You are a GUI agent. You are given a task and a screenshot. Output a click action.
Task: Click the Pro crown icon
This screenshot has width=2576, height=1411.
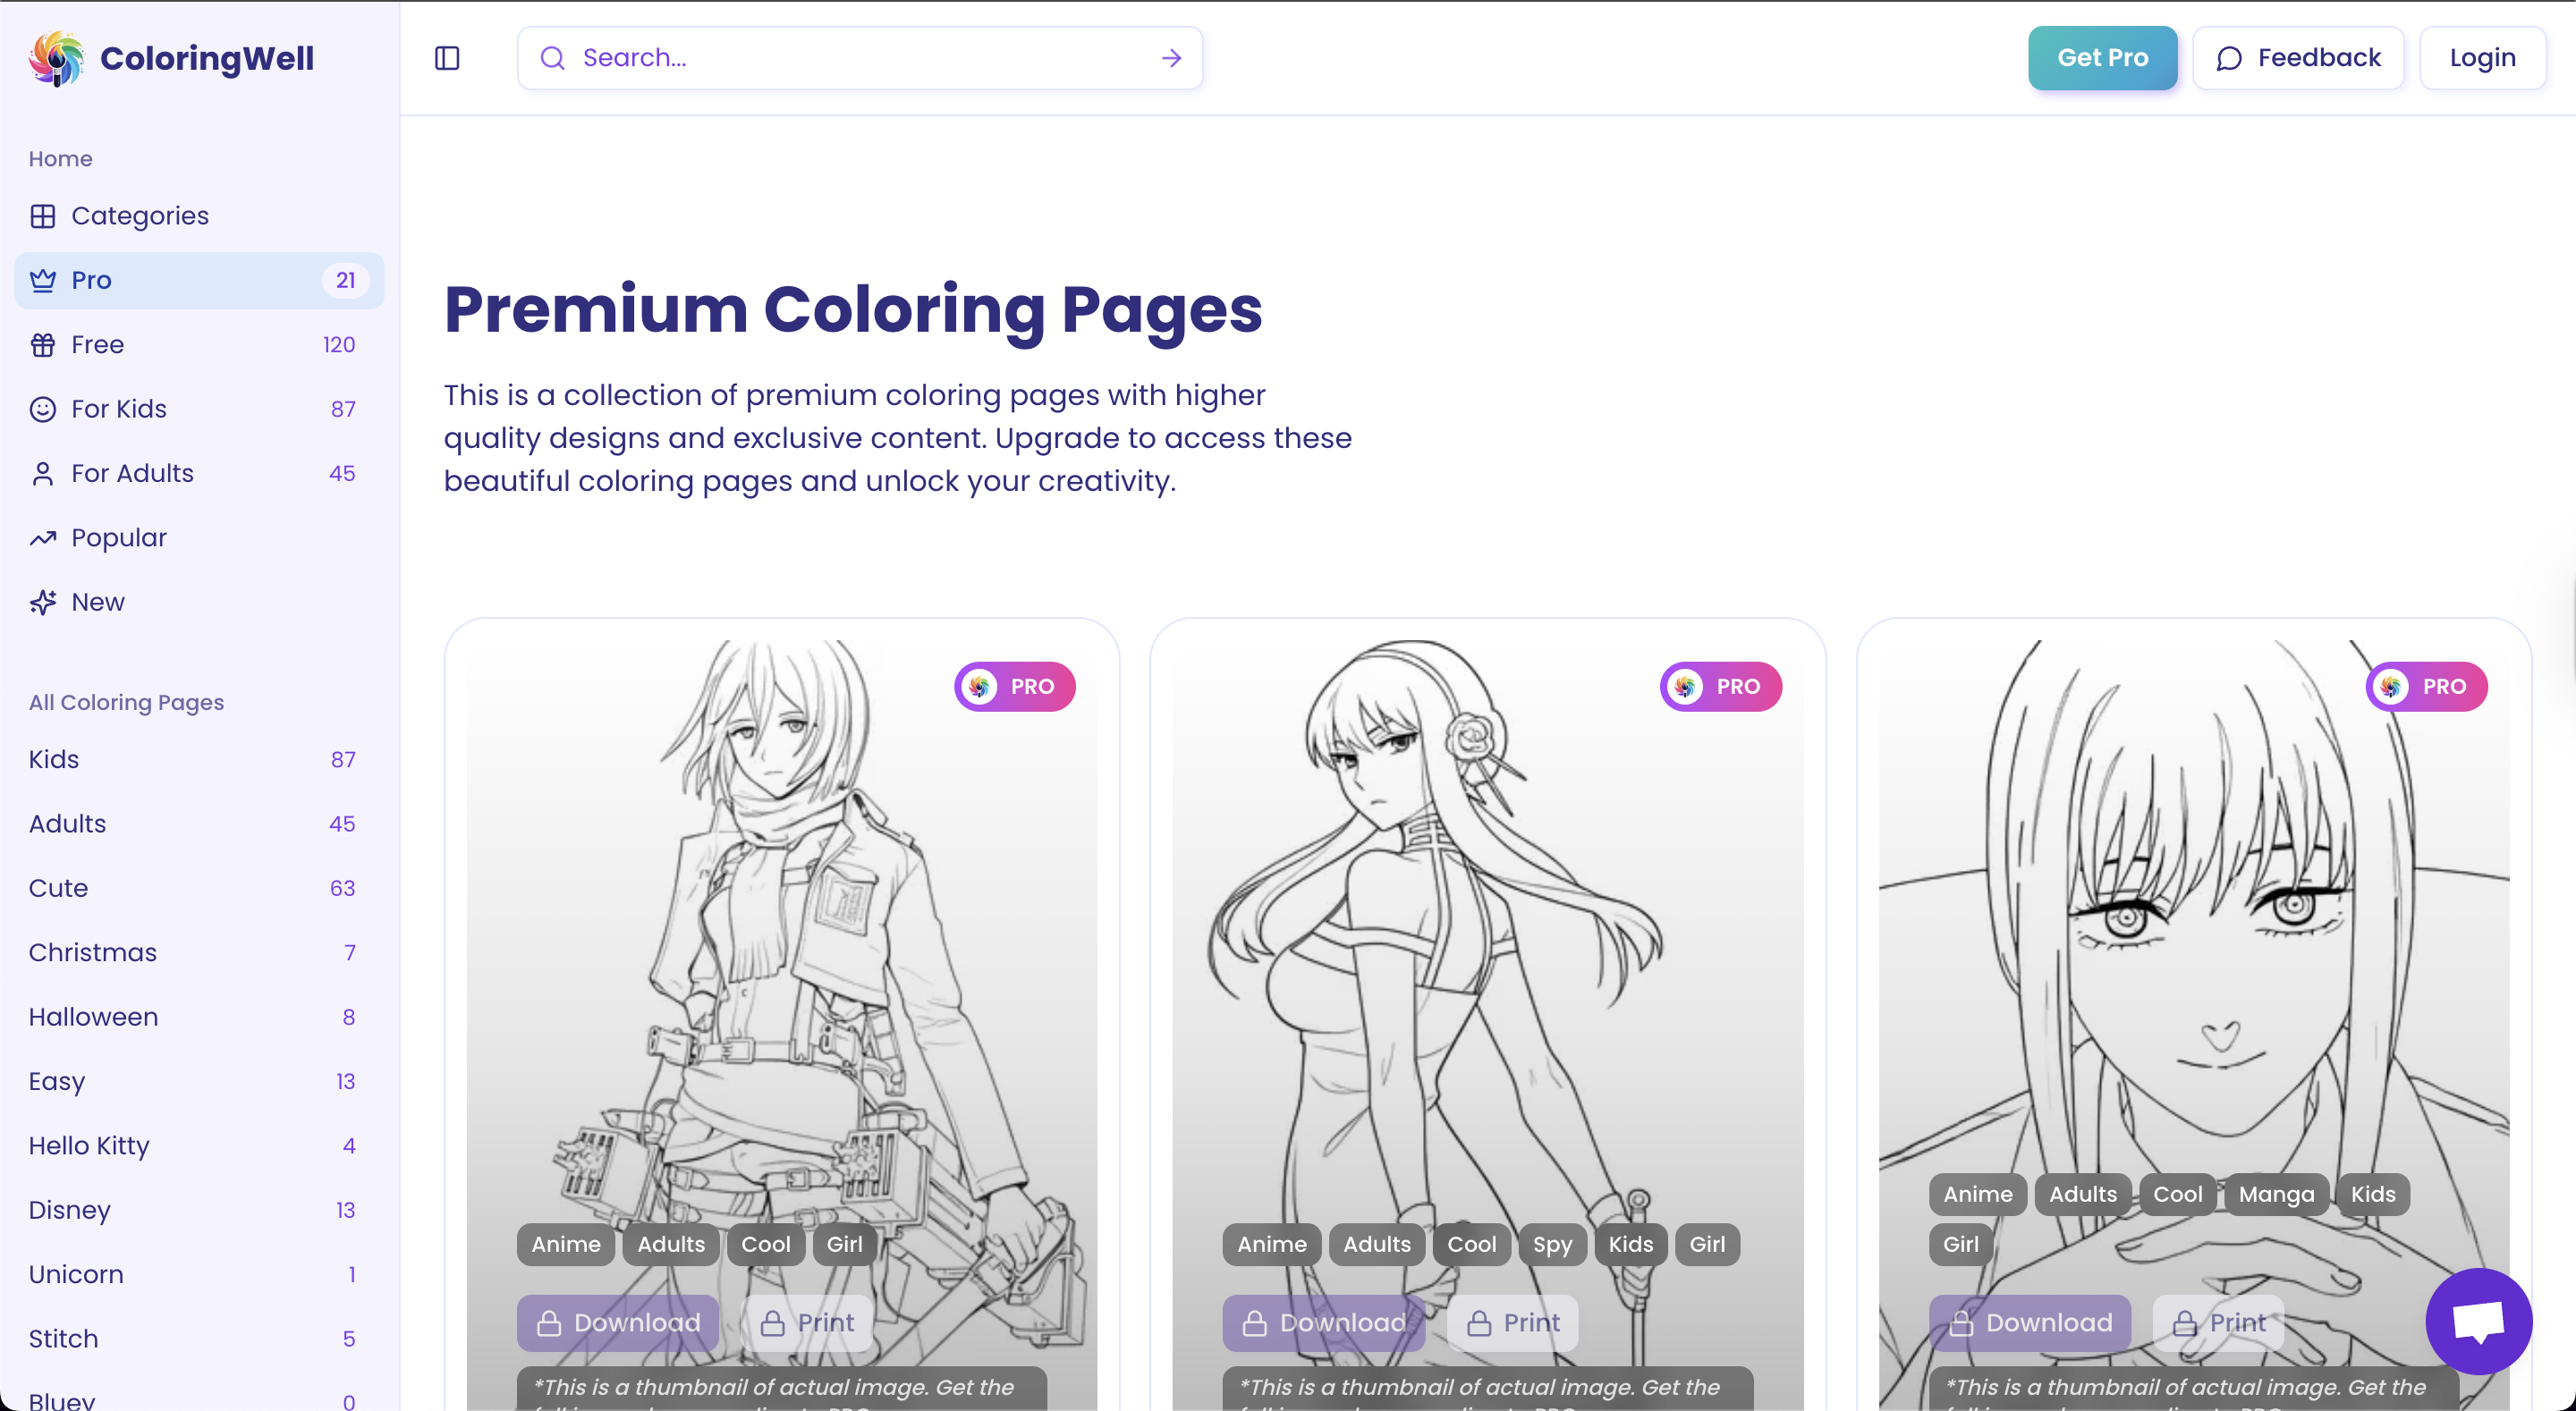tap(43, 280)
